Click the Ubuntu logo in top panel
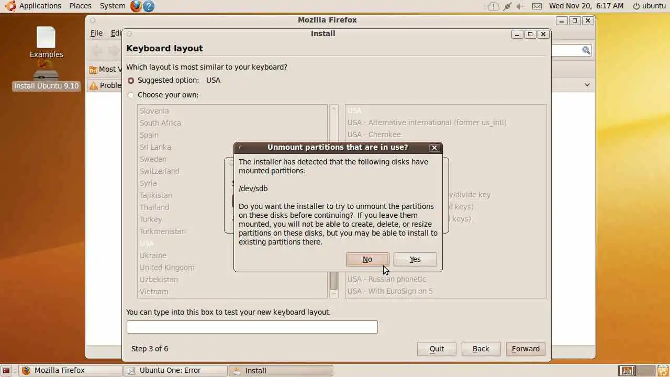The height and width of the screenshot is (377, 670). pos(10,6)
